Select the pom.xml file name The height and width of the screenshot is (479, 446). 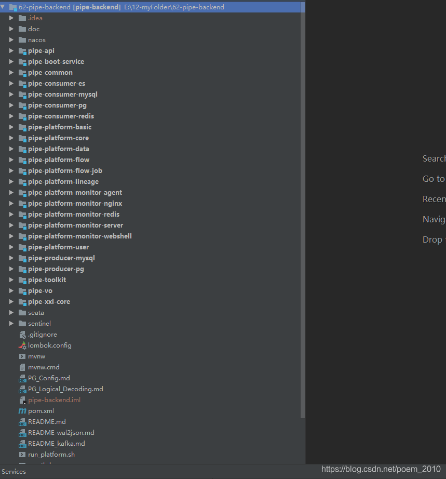(x=41, y=411)
